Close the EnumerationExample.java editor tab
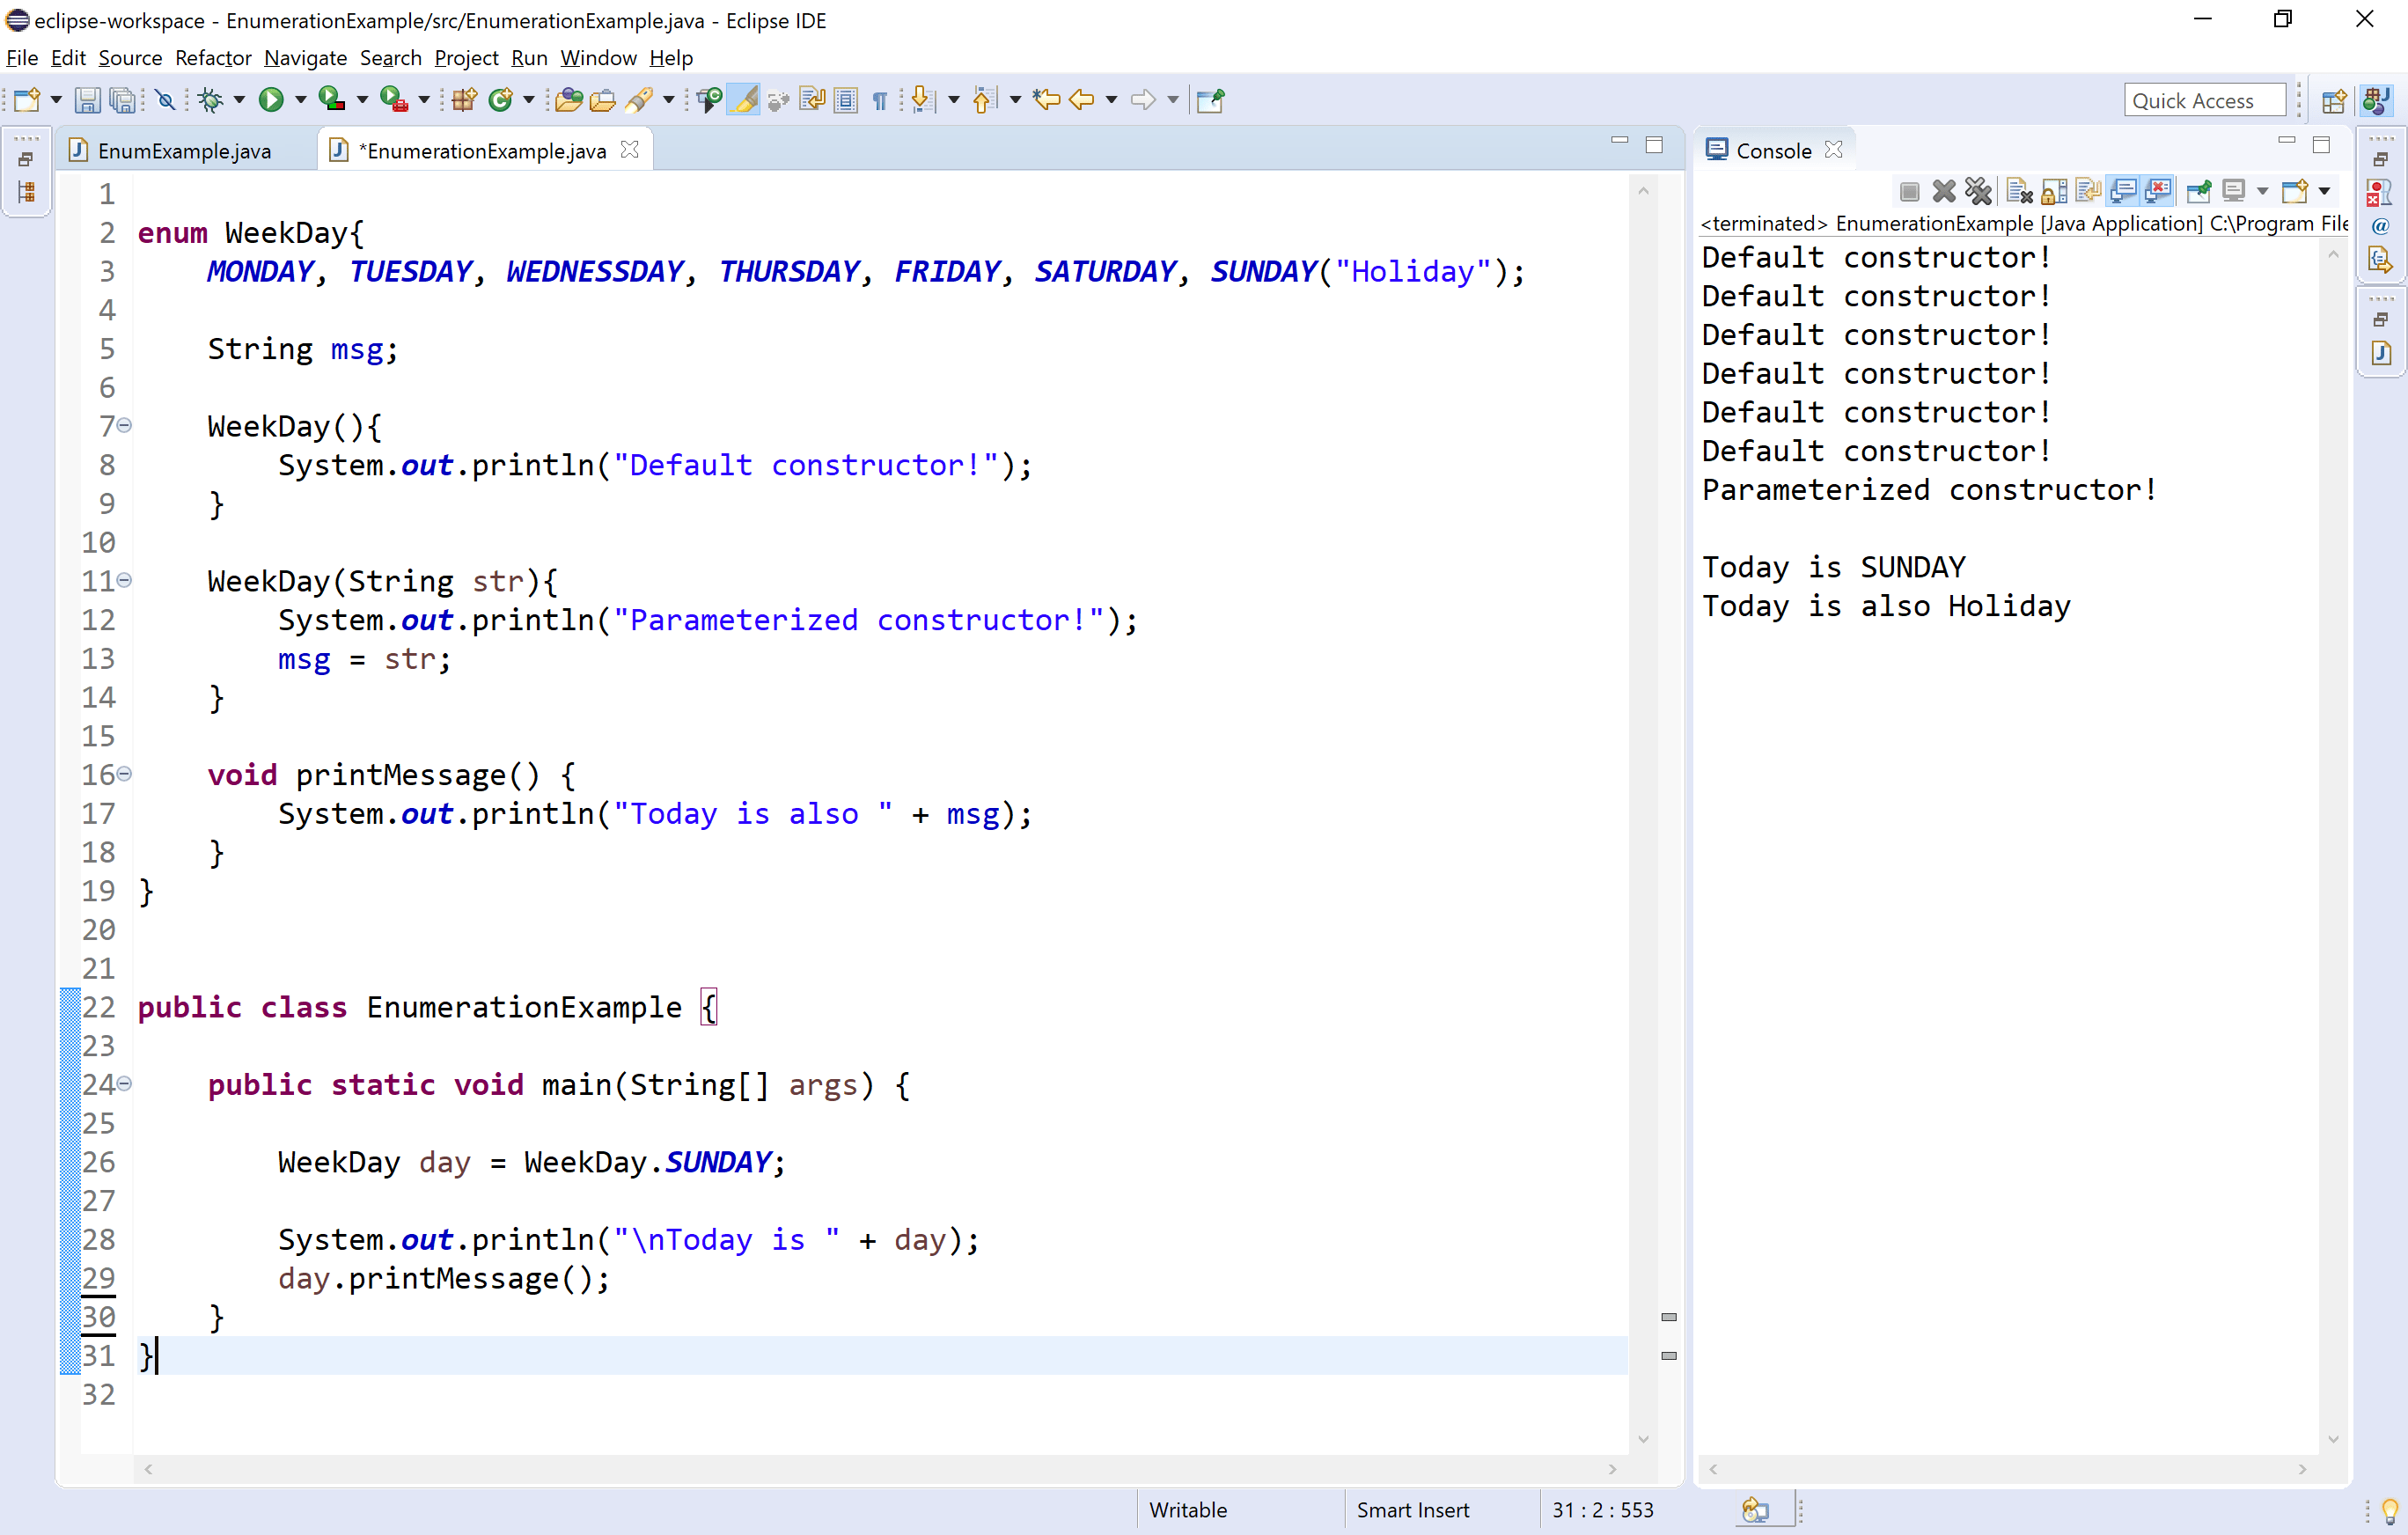 (x=629, y=150)
